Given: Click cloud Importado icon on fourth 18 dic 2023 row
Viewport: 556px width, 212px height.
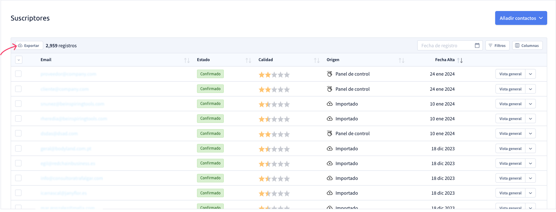Looking at the screenshot, I should point(330,193).
